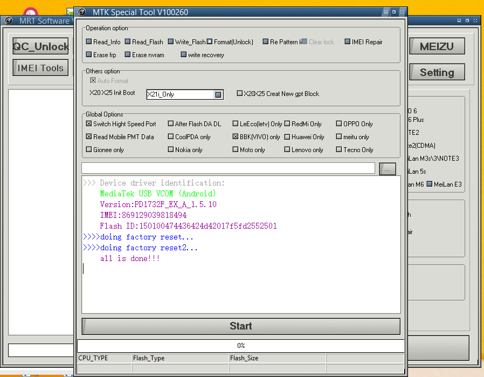
Task: Enable the Read_Info operation option
Action: tap(89, 42)
